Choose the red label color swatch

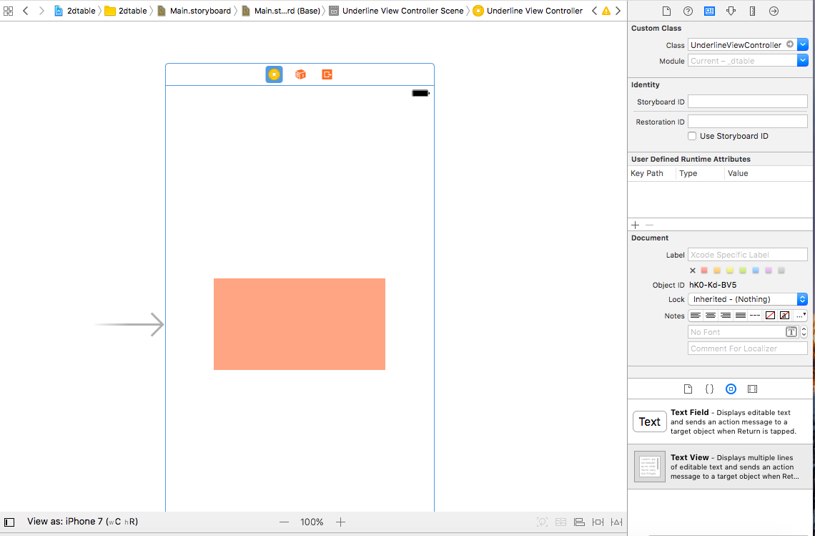704,271
